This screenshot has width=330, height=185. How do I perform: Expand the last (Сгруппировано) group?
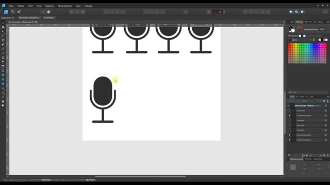290,140
